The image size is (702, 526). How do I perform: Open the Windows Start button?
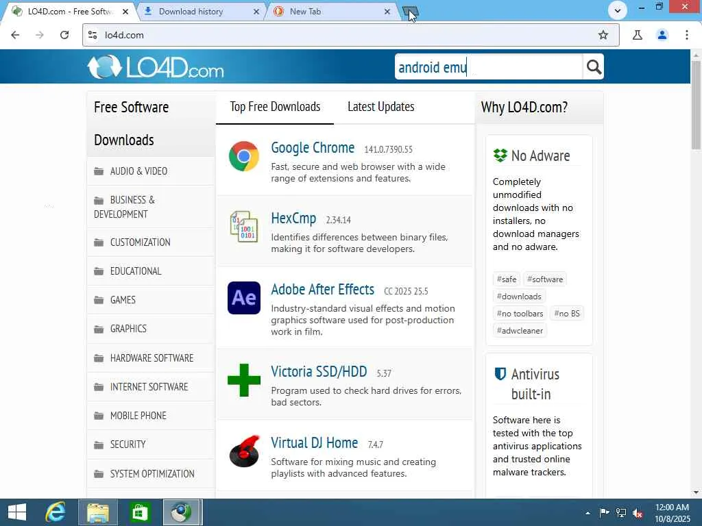pos(17,512)
